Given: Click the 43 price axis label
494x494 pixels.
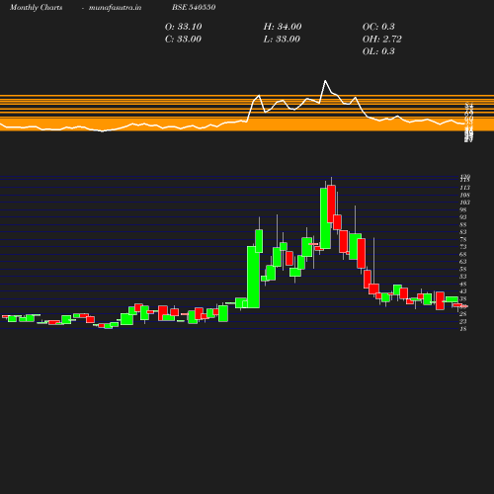Looking at the screenshot, I should tap(463, 291).
